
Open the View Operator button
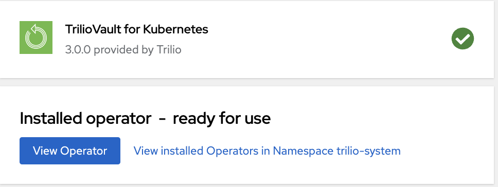click(70, 151)
